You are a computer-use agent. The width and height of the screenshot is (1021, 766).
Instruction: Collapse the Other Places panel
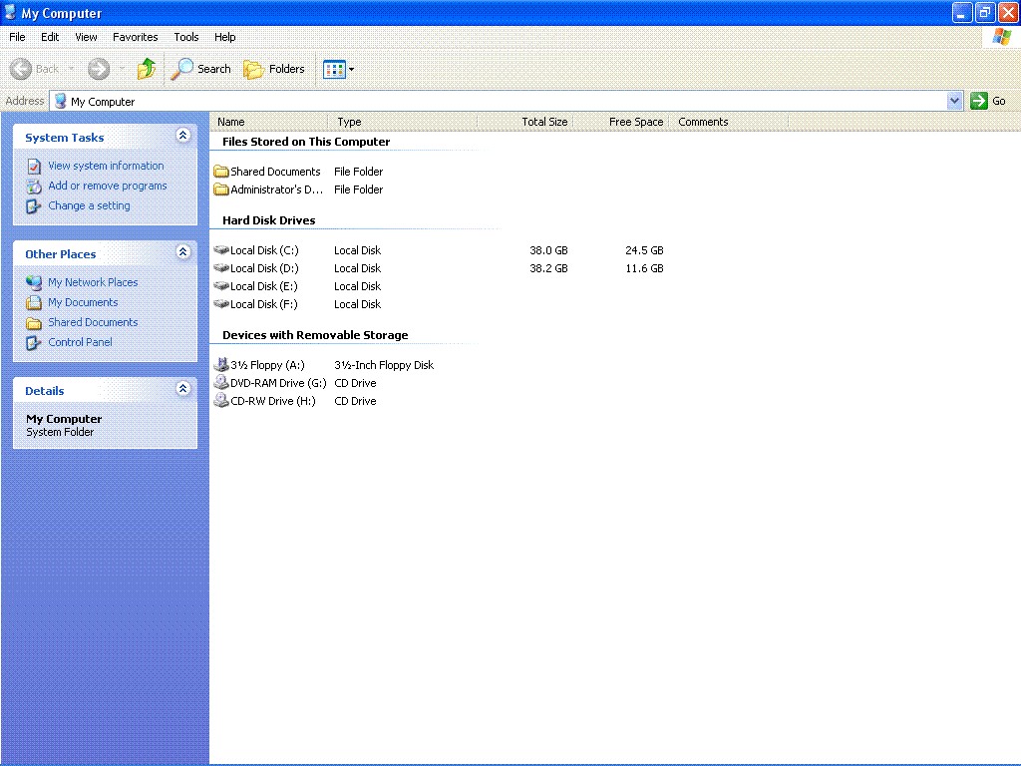182,252
